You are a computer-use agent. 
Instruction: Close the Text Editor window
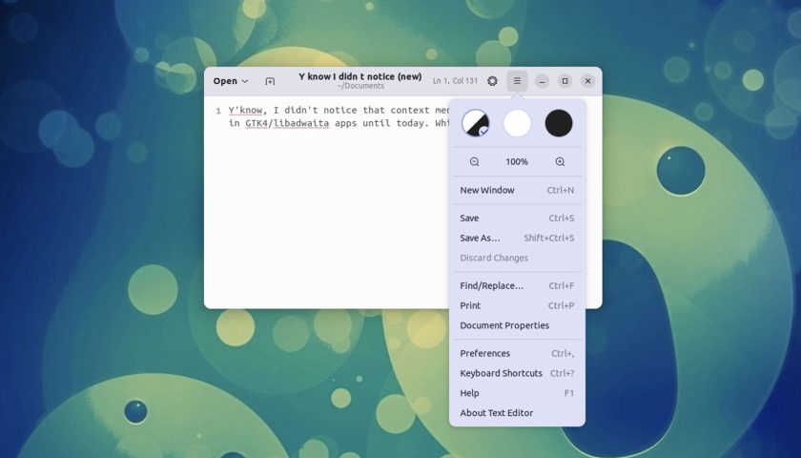click(x=588, y=81)
